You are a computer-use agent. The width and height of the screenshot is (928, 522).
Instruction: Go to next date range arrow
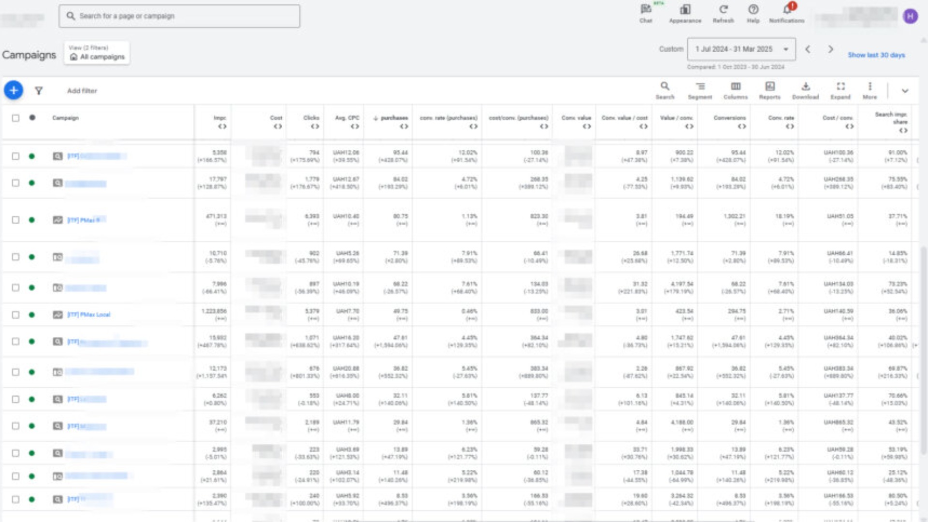(x=830, y=49)
